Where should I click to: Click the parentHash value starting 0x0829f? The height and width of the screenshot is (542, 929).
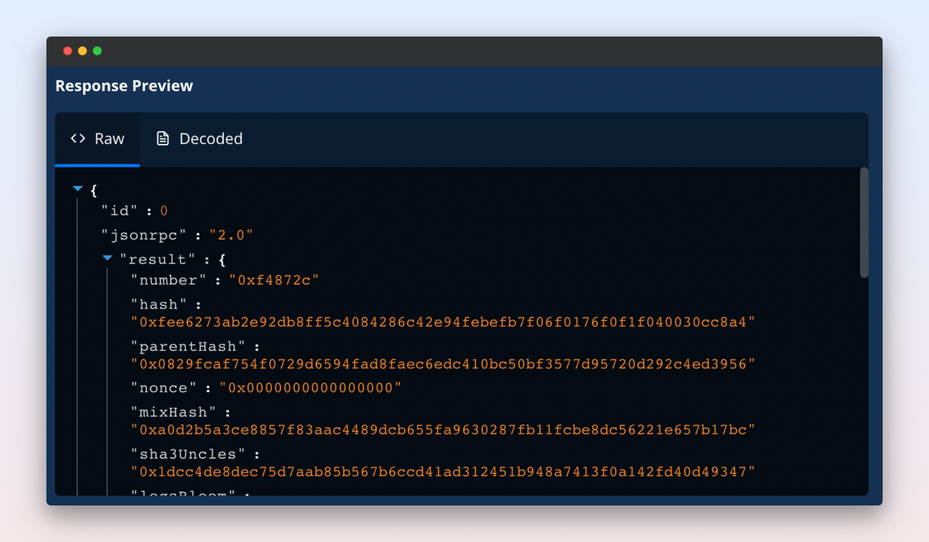click(442, 364)
